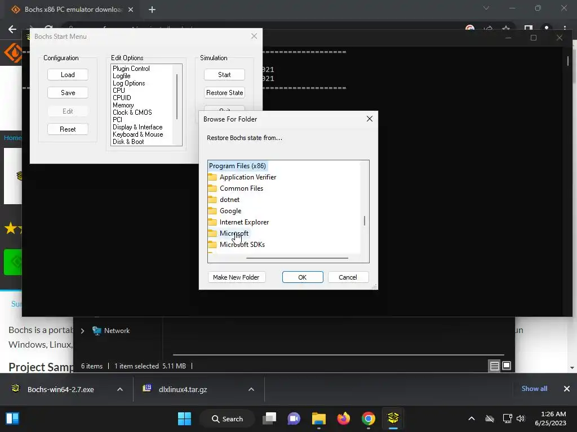Open Firefox from taskbar
The image size is (577, 432).
[343, 418]
